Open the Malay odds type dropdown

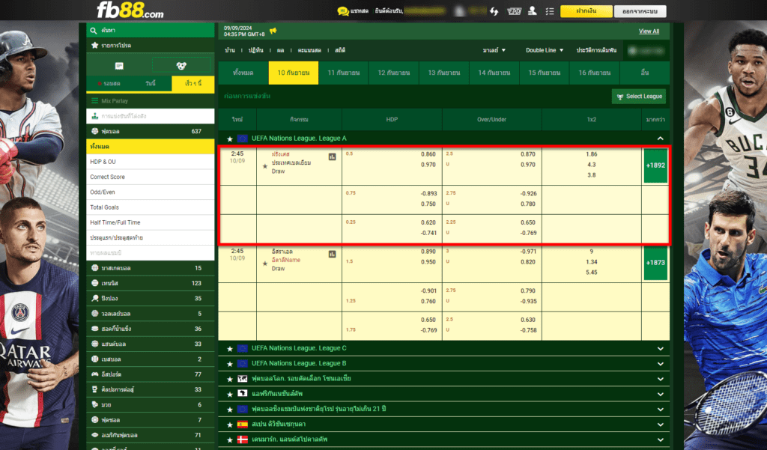tap(494, 50)
